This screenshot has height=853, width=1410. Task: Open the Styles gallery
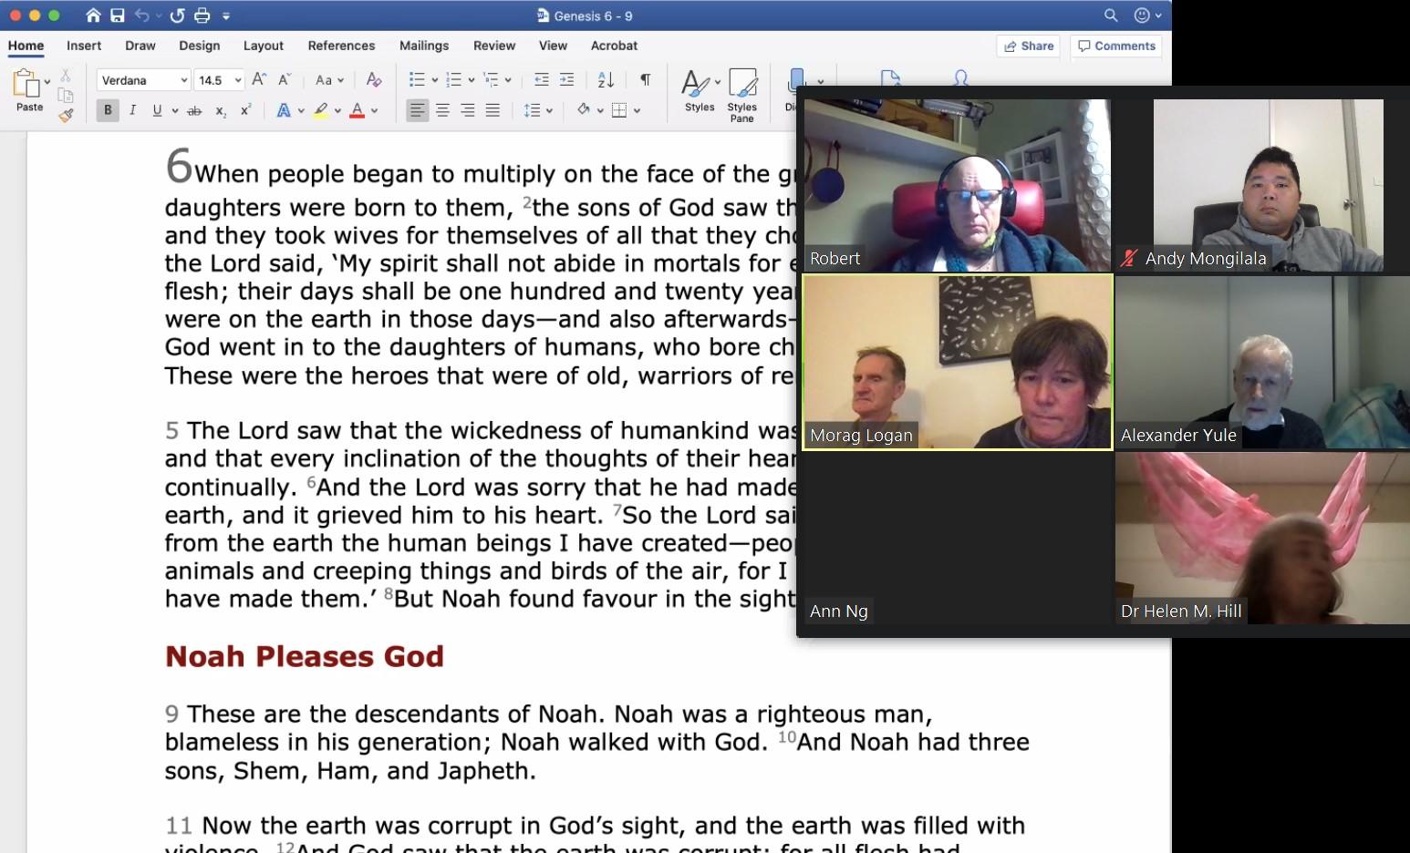click(x=700, y=90)
